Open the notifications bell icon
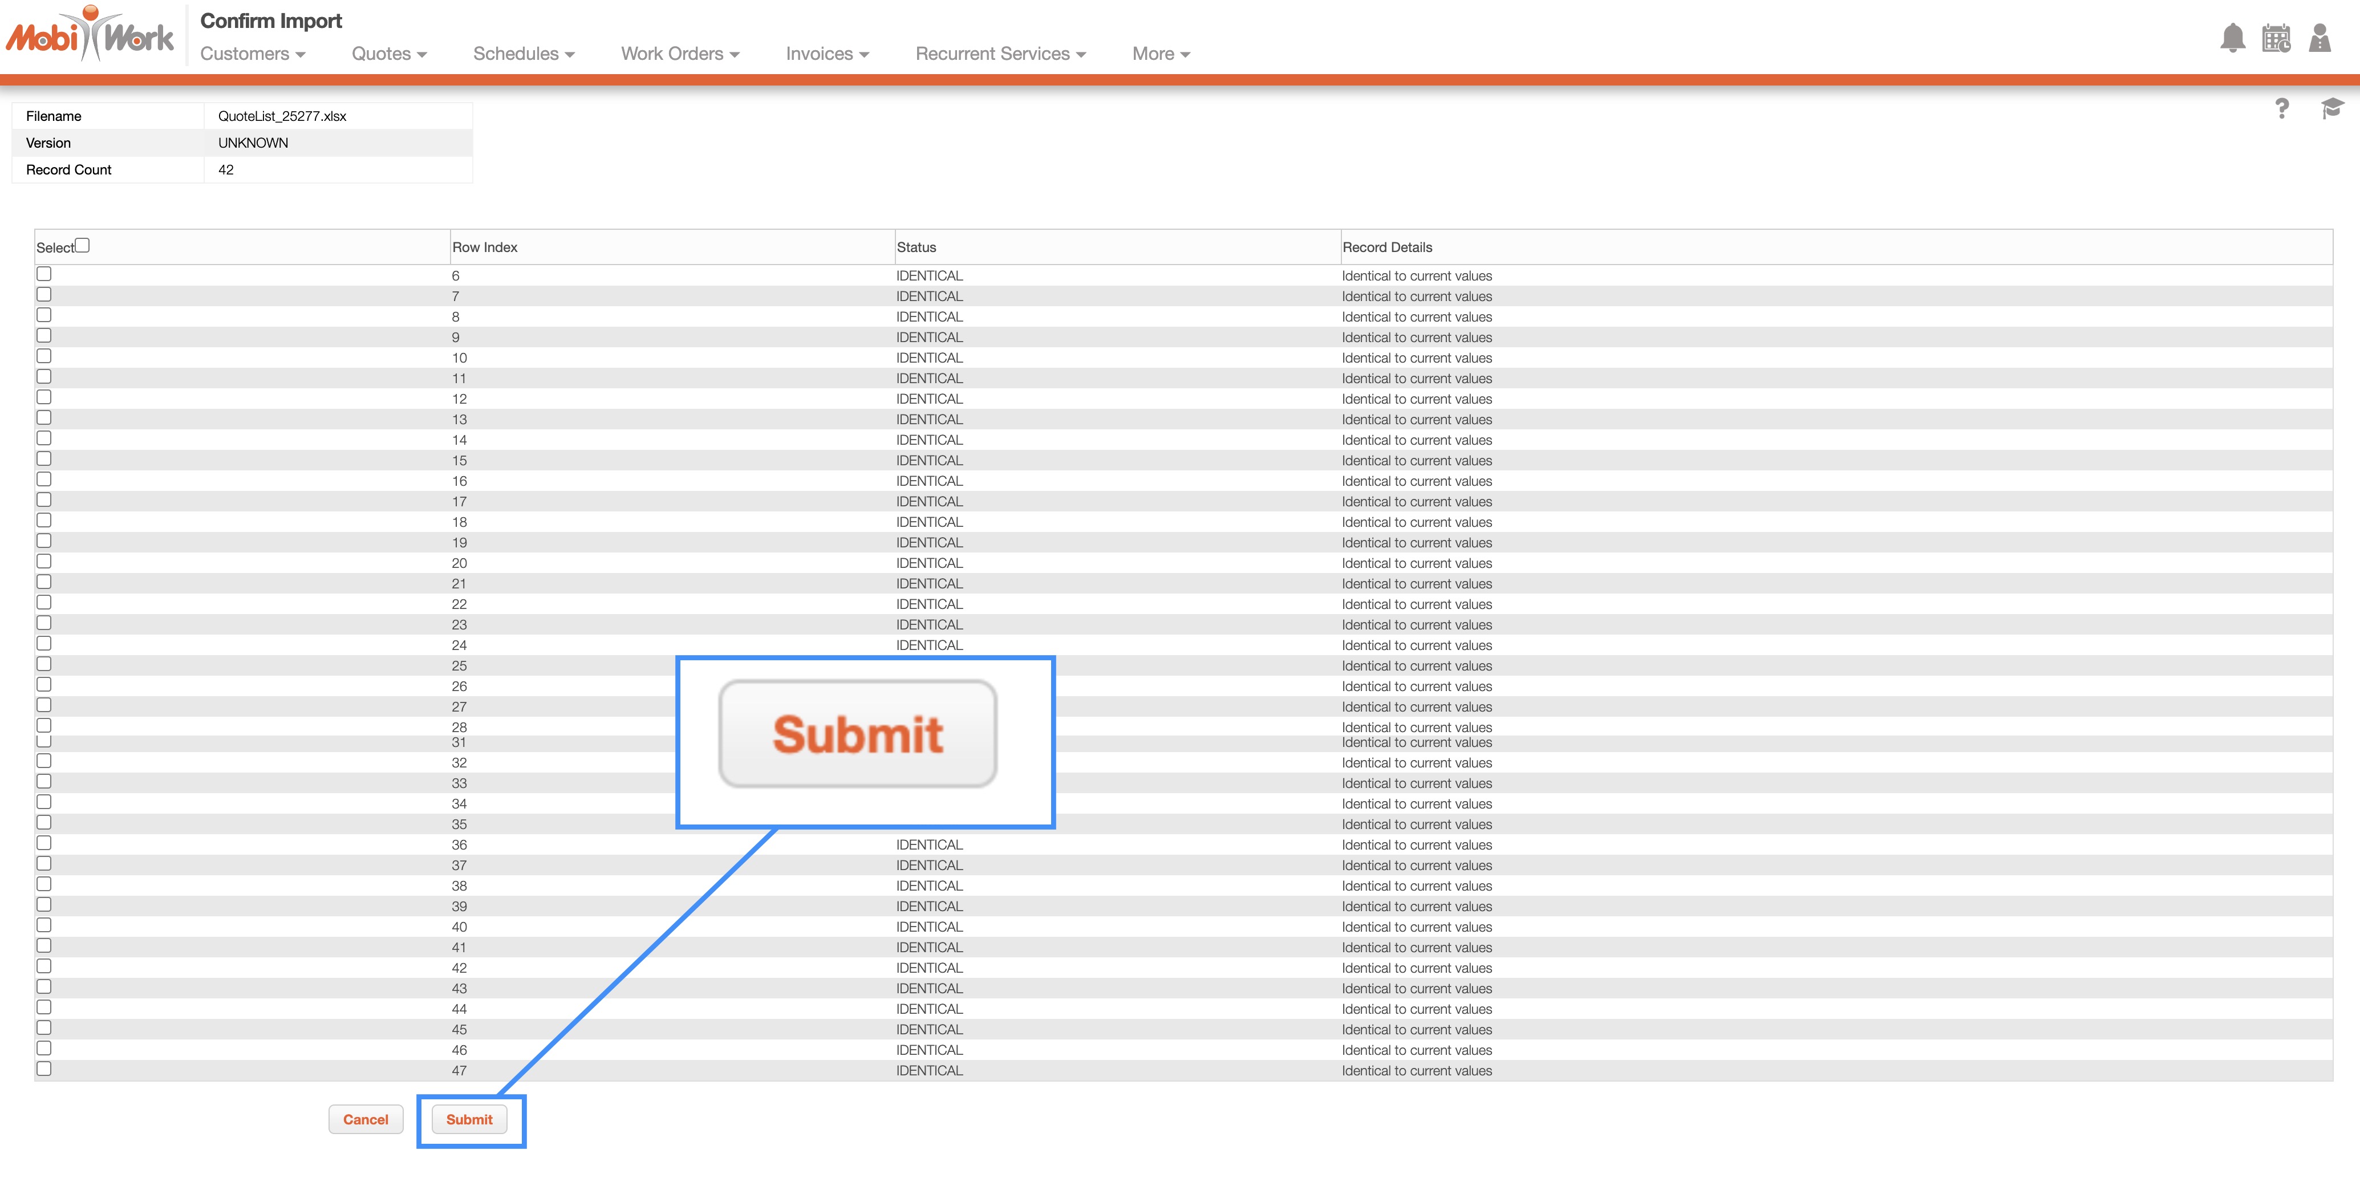The width and height of the screenshot is (2360, 1178). [x=2232, y=38]
